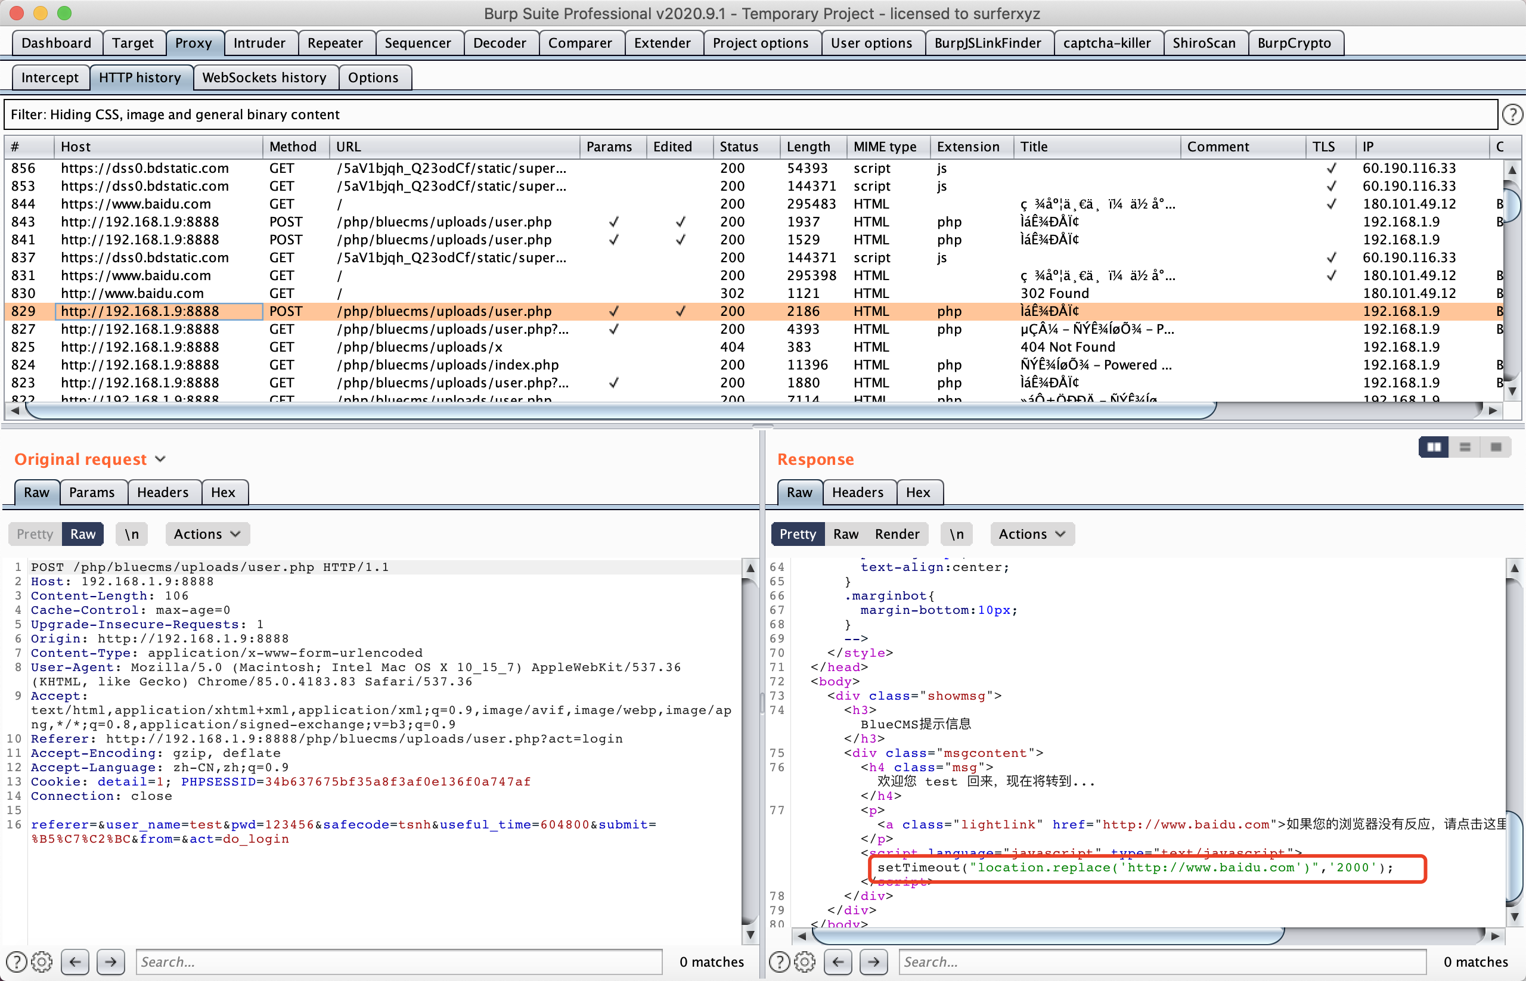The width and height of the screenshot is (1526, 981).
Task: Open the WebSockets history tab
Action: click(265, 77)
